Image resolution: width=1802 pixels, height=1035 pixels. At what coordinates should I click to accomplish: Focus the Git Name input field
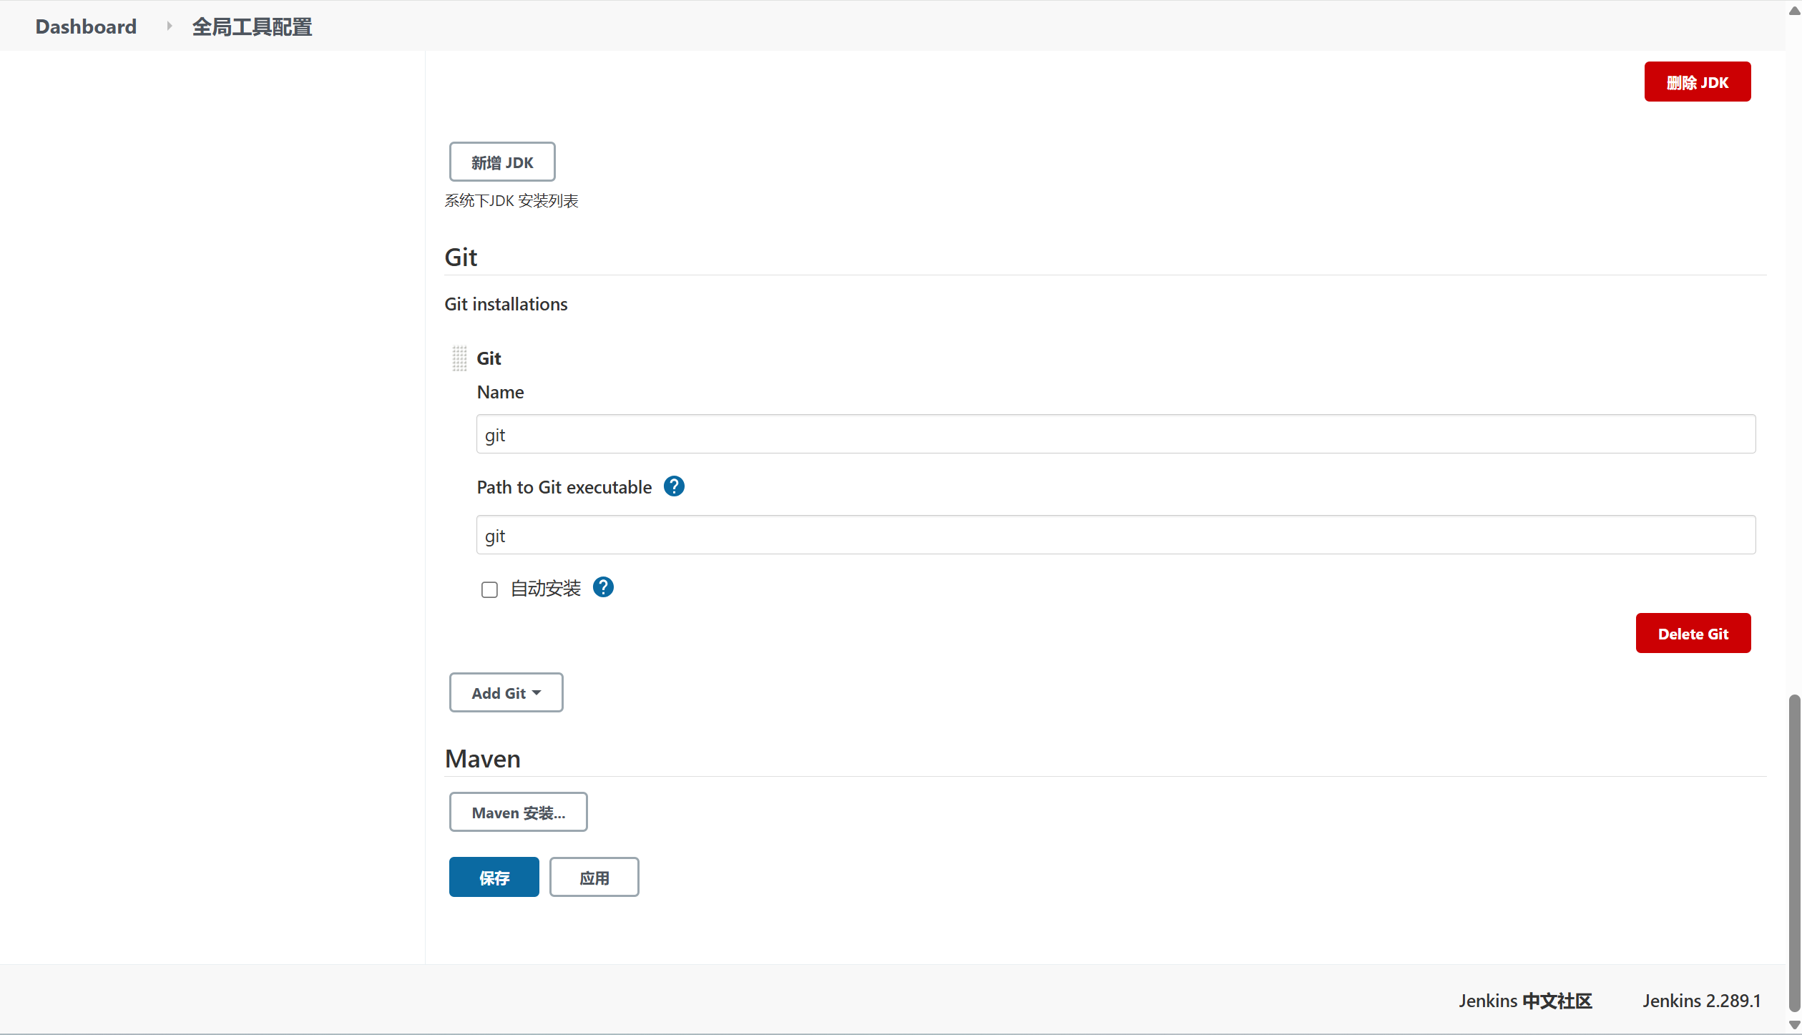click(x=1115, y=434)
